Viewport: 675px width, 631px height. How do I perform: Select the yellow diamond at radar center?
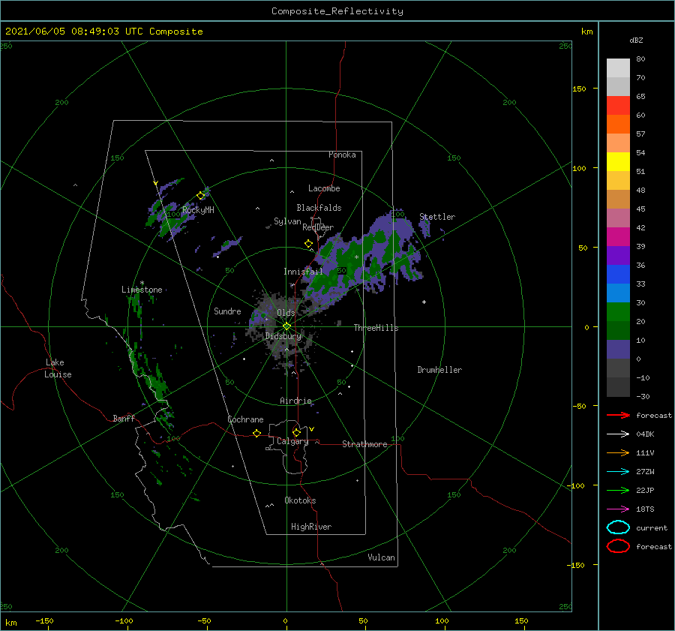click(x=286, y=326)
